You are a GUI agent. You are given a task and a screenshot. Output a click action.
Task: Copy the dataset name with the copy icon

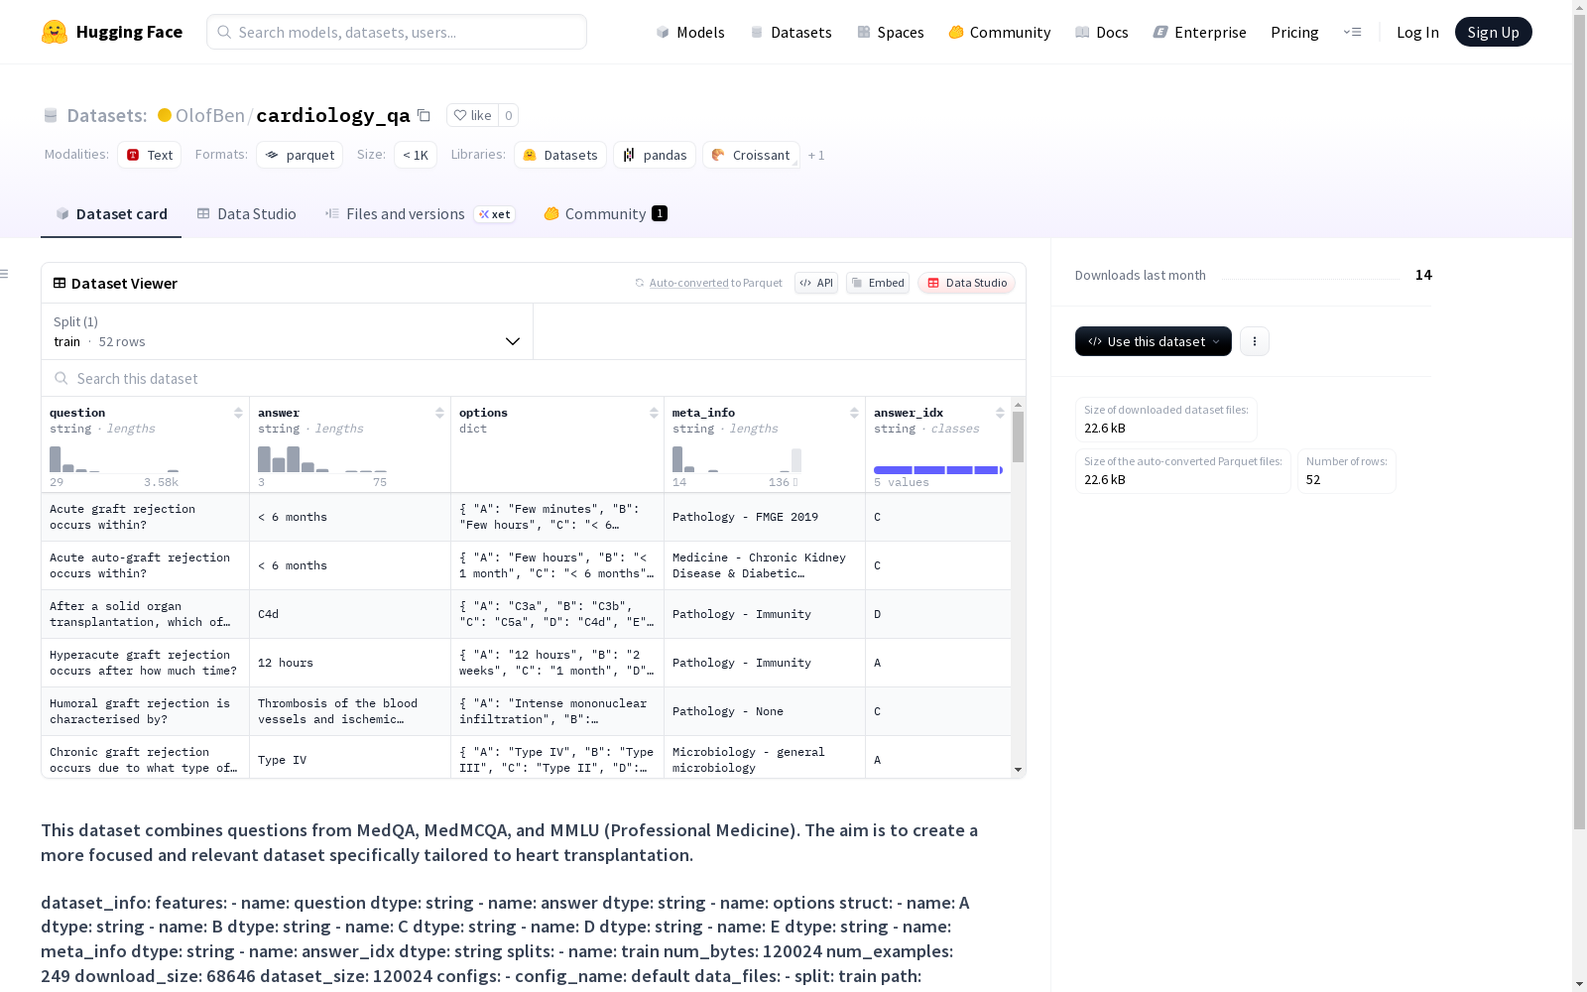pyautogui.click(x=424, y=115)
